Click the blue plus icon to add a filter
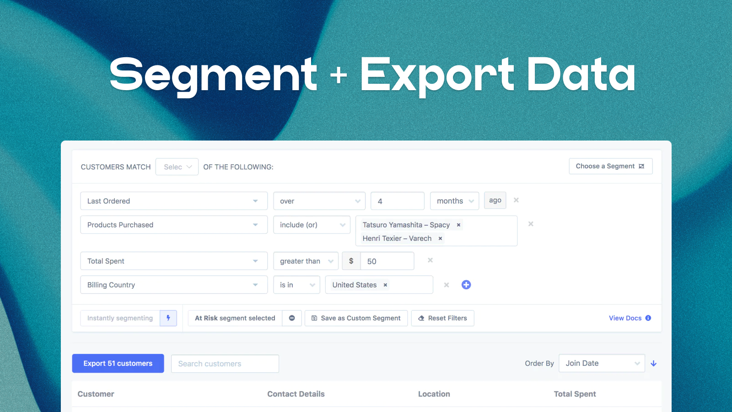Image resolution: width=732 pixels, height=412 pixels. coord(466,284)
